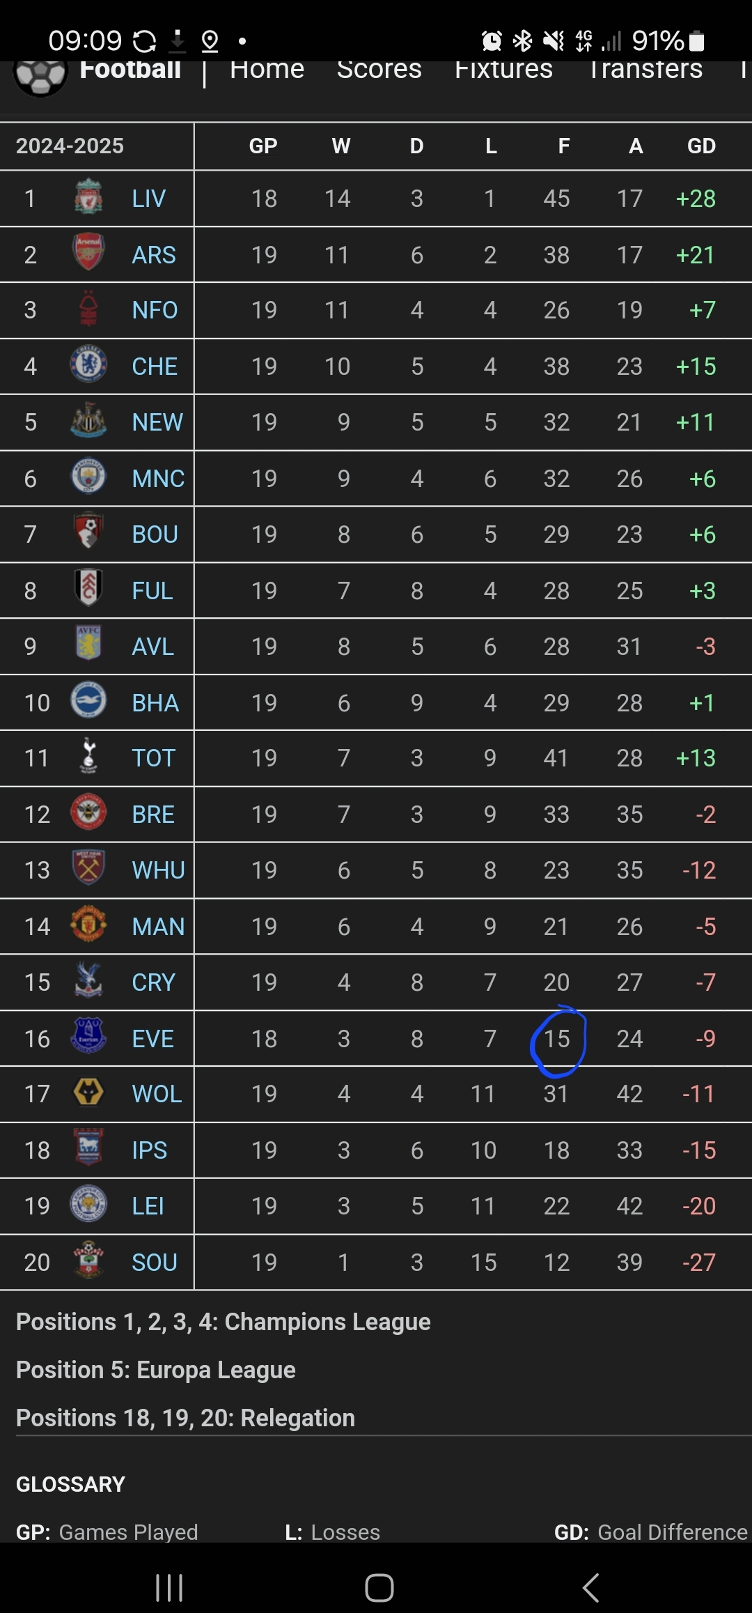Open the BHA team link
Image resolution: width=752 pixels, height=1613 pixels.
coord(155,703)
